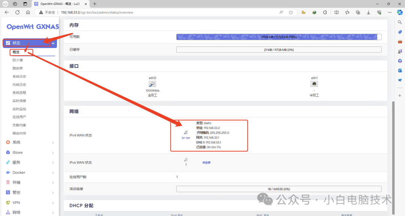405x216 pixels.
Task: Add a sidebar app with plus icon
Action: [400, 95]
